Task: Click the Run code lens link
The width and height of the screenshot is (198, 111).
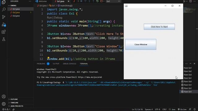Action: tap(49, 18)
